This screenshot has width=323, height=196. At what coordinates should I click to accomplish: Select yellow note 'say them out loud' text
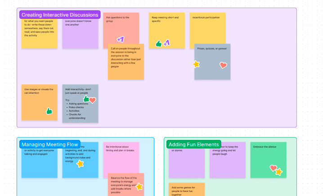[x=39, y=28]
